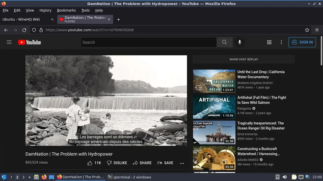Viewport: 323px width, 181px height.
Task: Switch to workspace 3
Action: tap(23, 177)
